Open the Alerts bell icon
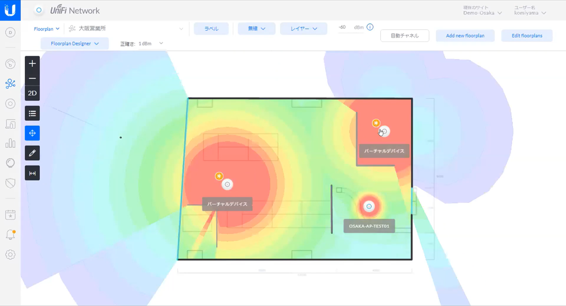The width and height of the screenshot is (566, 306). 10,235
